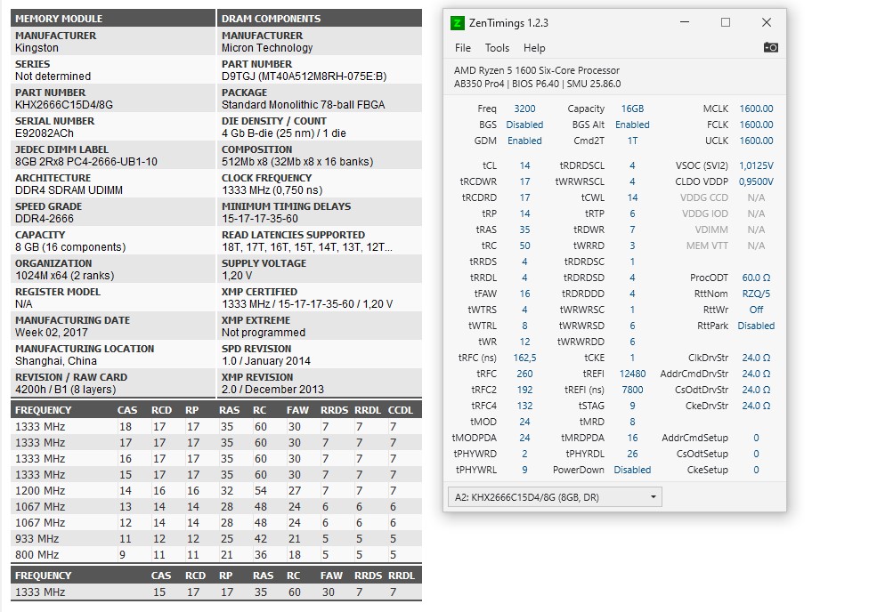
Task: Click the speed grade DDR4-2666
Action: tap(45, 219)
